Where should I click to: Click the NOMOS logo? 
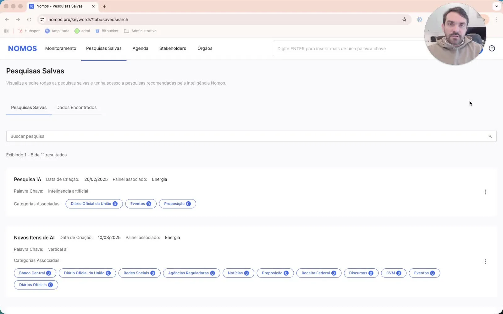(22, 48)
